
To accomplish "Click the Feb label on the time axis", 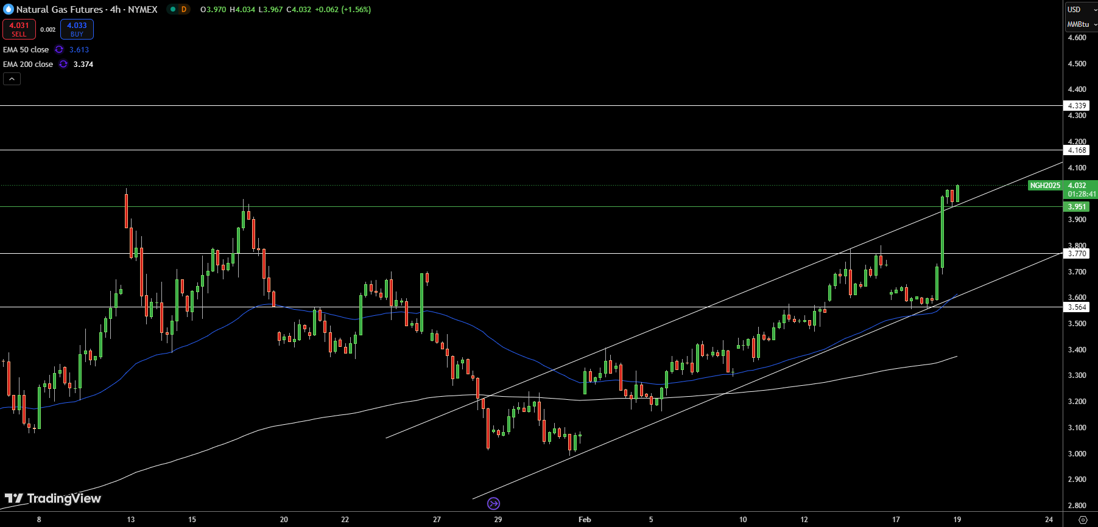I will [x=585, y=520].
